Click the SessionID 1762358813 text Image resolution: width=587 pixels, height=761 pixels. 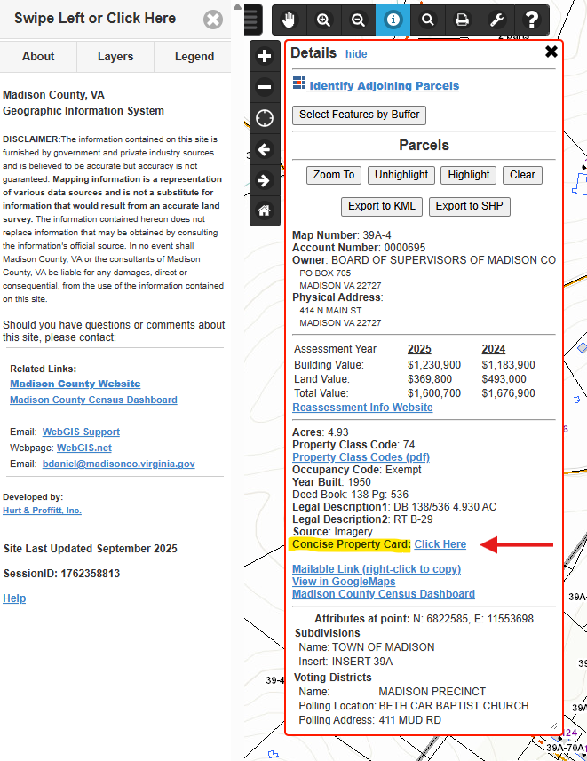pyautogui.click(x=61, y=574)
